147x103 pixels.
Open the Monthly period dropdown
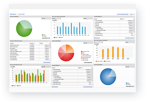point(88,19)
